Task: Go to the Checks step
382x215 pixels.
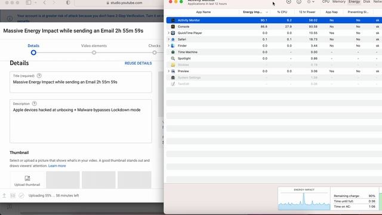Action: pyautogui.click(x=155, y=49)
